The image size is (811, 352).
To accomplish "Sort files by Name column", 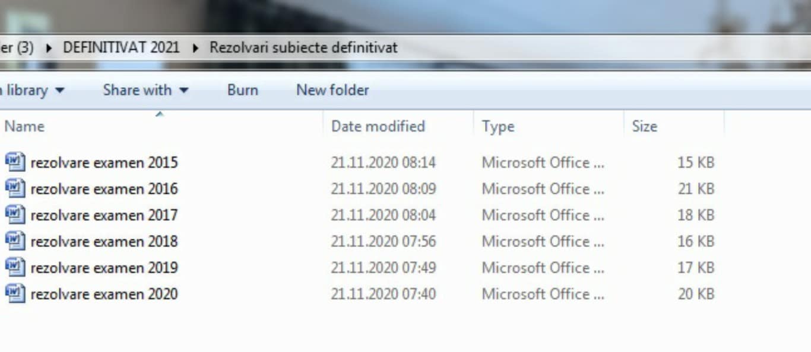I will click(24, 126).
